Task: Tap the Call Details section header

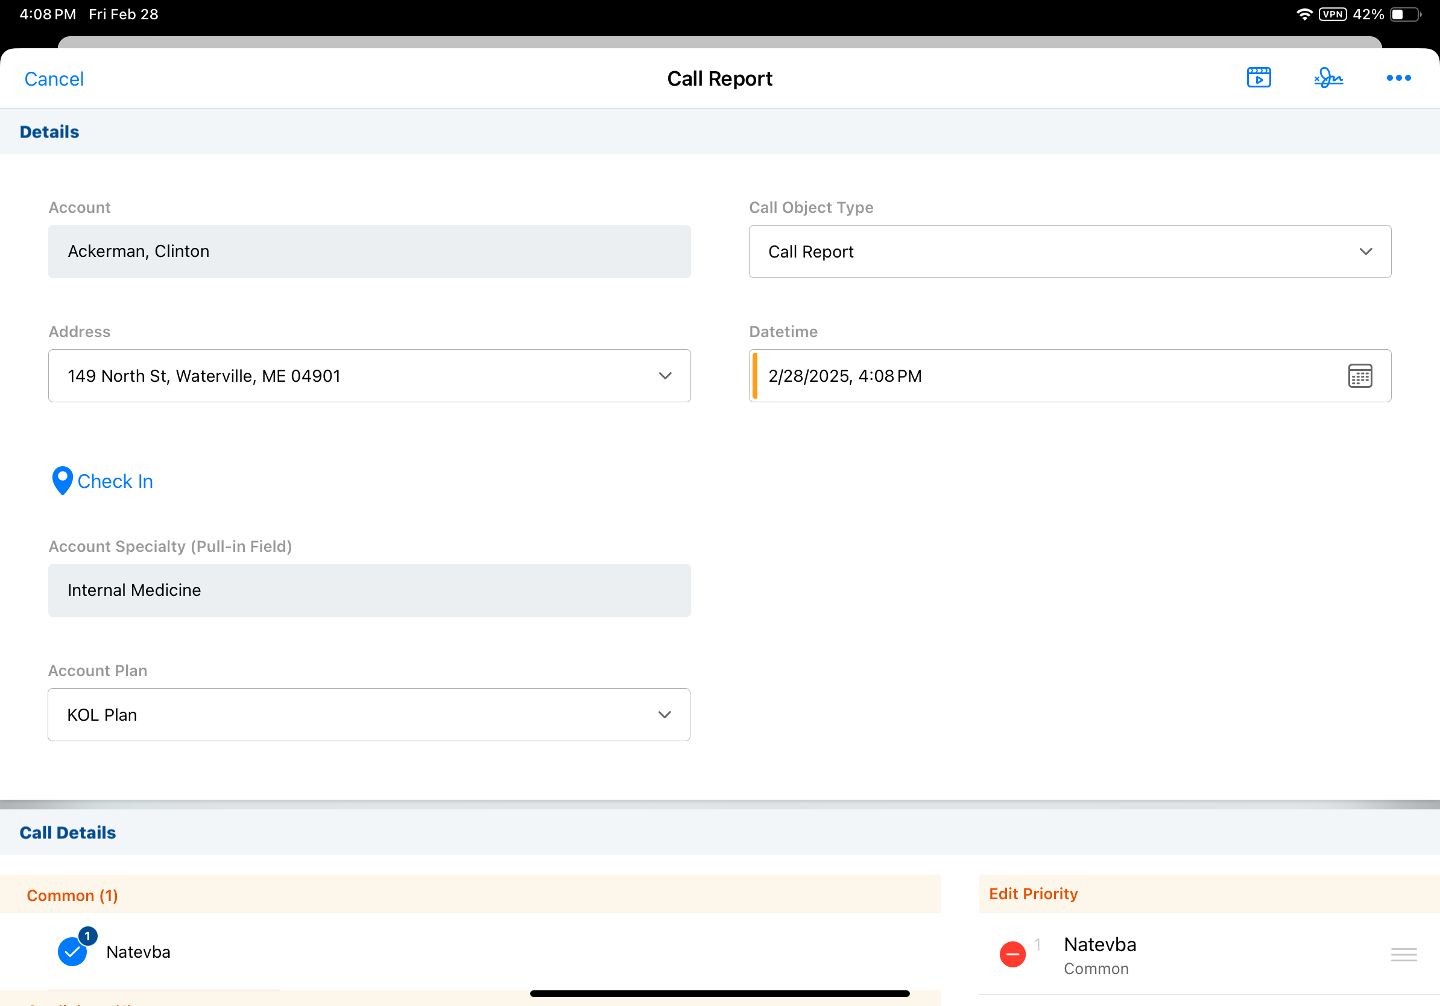Action: pos(68,832)
